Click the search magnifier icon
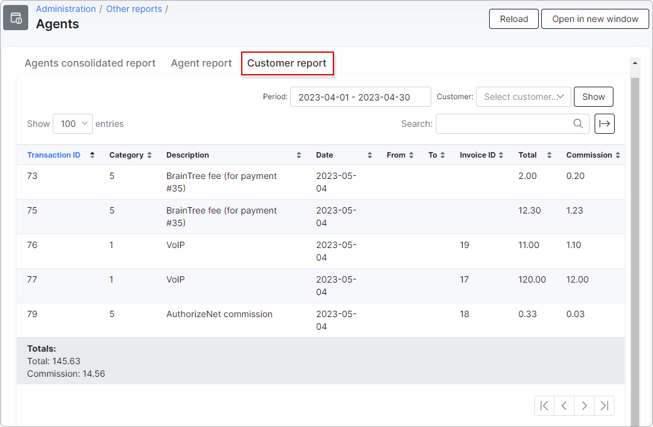This screenshot has width=653, height=427. [578, 124]
